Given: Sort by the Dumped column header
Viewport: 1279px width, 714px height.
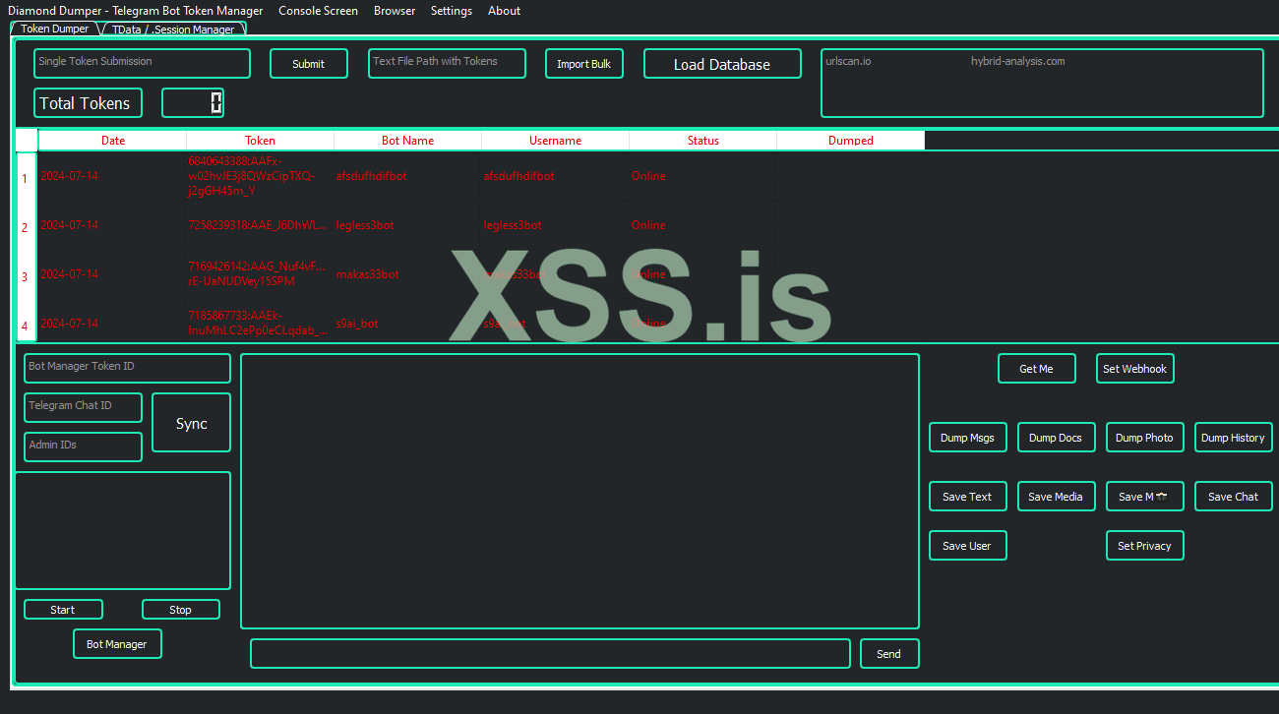Looking at the screenshot, I should (x=851, y=140).
